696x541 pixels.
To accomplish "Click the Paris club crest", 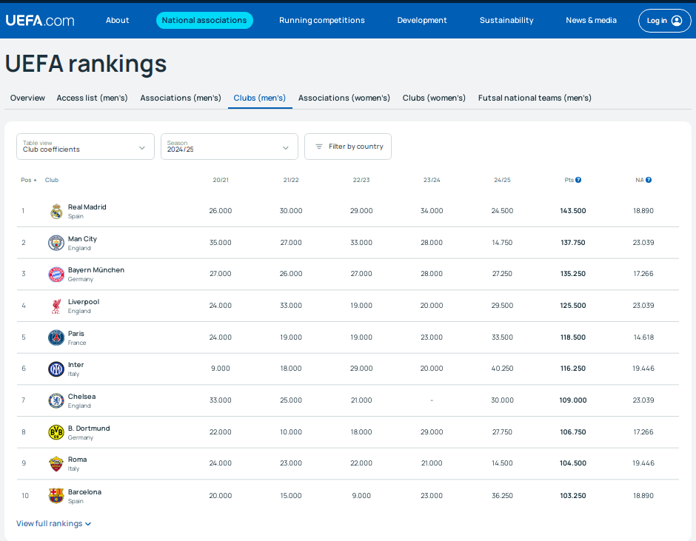I will tap(56, 337).
